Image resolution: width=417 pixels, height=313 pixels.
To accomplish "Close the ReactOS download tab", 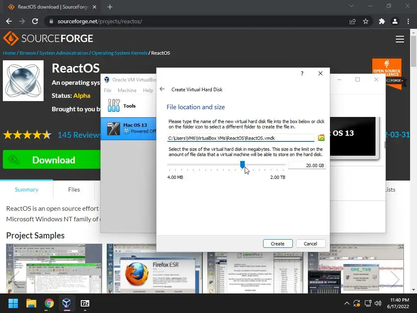I will coord(94,7).
